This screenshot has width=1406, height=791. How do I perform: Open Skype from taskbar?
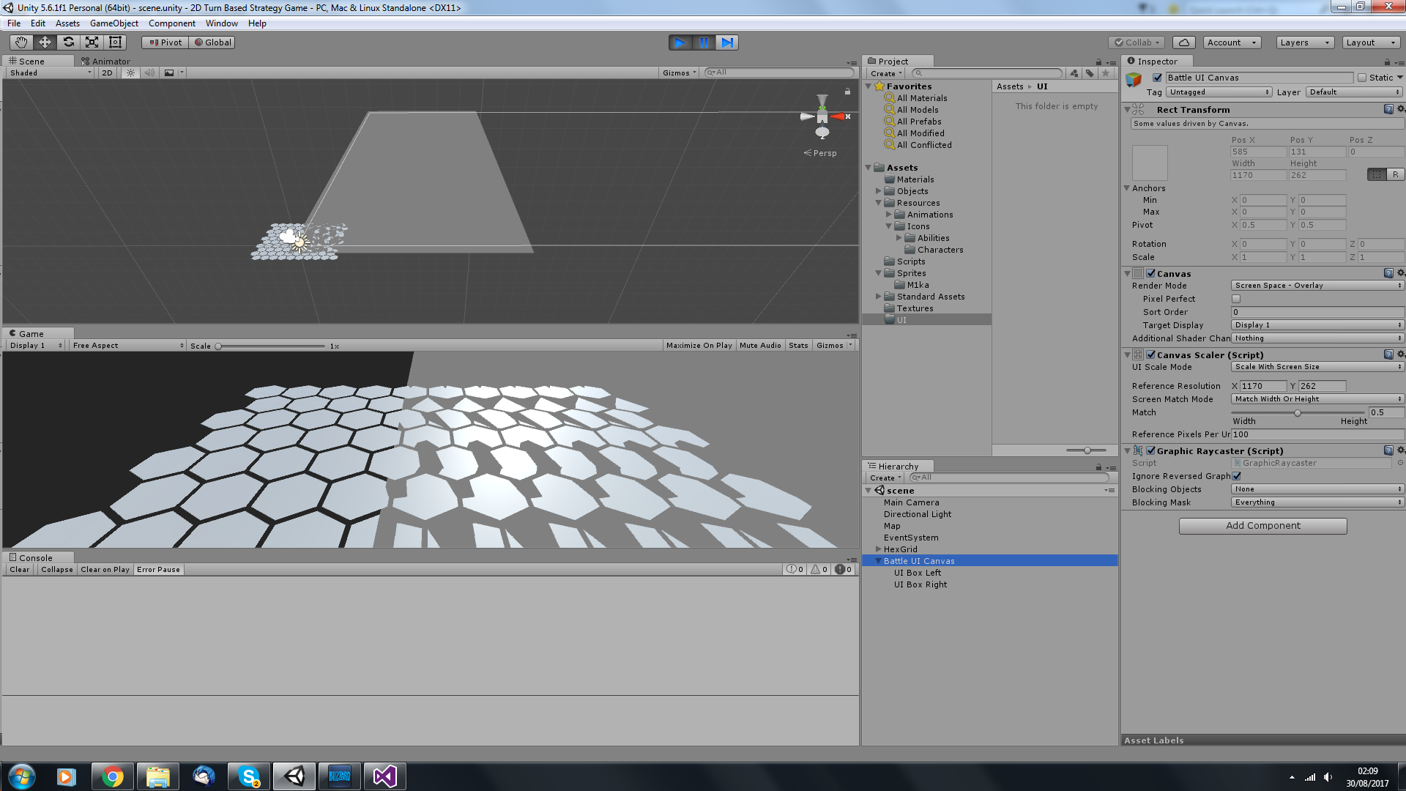[x=249, y=776]
